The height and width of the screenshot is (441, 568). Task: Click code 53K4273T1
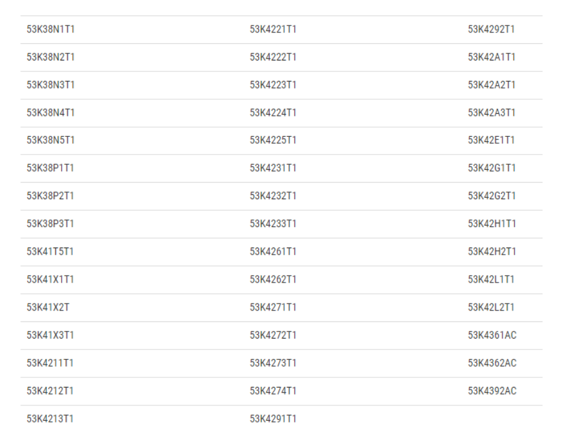click(x=273, y=363)
